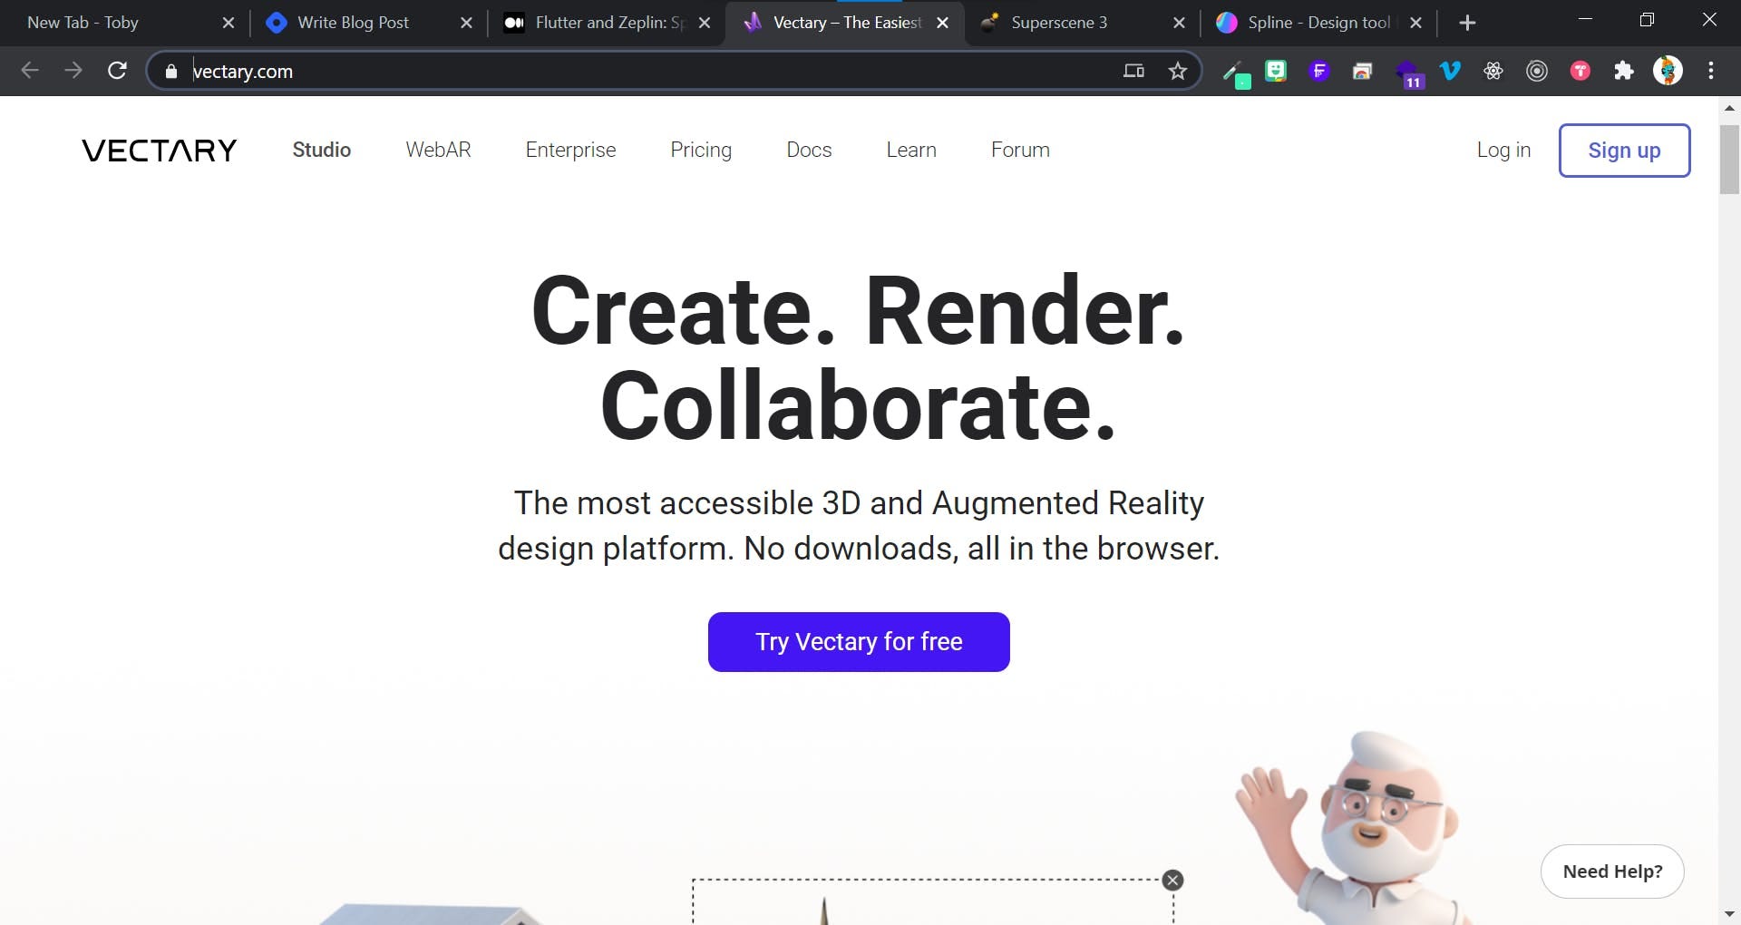This screenshot has height=925, width=1741.
Task: Click the Log in link
Action: point(1503,150)
